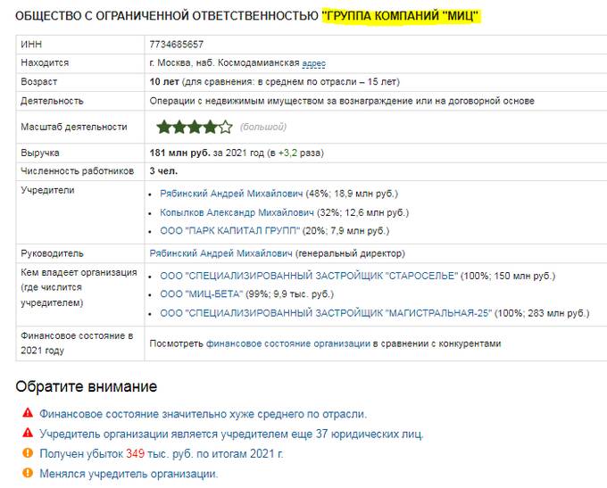Viewport: 607px width, 488px height.
Task: Open general director Рябинский Андрей Михайлович link
Action: [220, 253]
